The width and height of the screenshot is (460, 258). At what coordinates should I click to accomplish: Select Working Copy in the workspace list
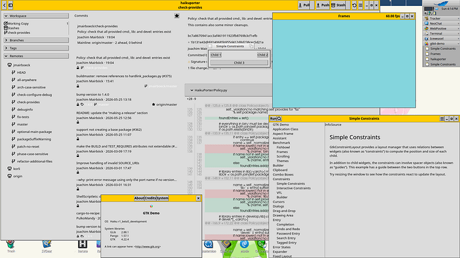36,23
